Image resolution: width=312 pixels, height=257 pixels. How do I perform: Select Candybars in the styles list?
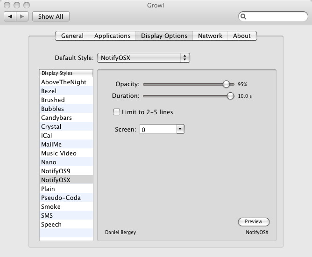[66, 117]
